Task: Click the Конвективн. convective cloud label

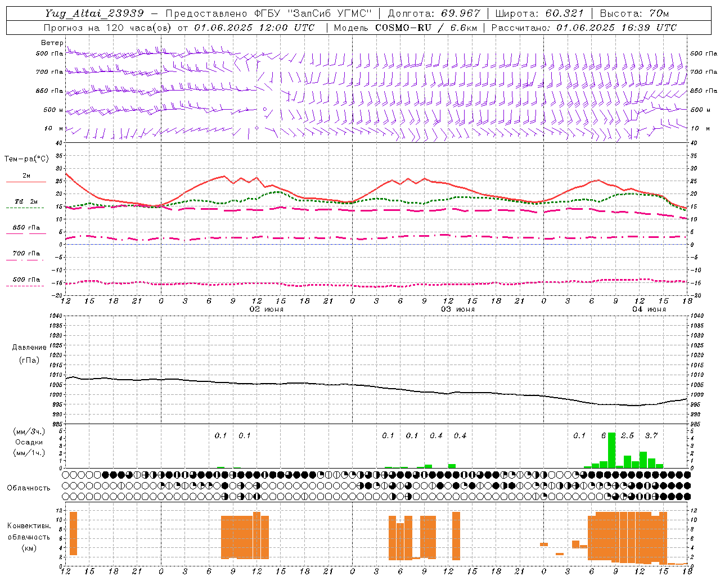Action: 29,526
